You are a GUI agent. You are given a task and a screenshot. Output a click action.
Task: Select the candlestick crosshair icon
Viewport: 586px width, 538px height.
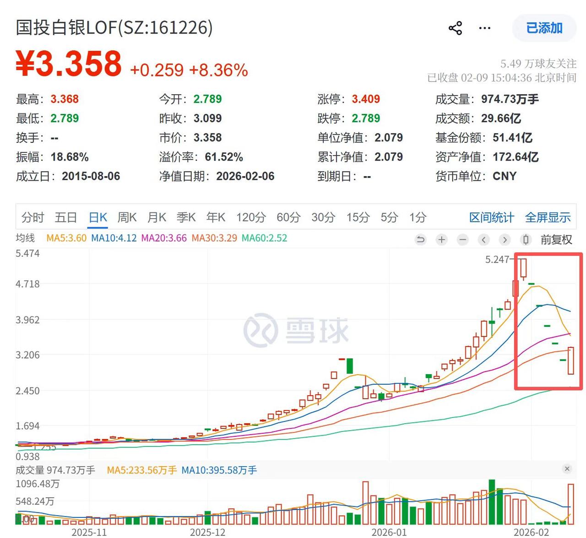coord(526,239)
